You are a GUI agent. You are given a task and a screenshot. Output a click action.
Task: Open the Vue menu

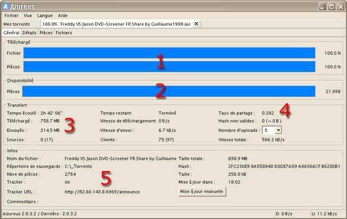28,15
